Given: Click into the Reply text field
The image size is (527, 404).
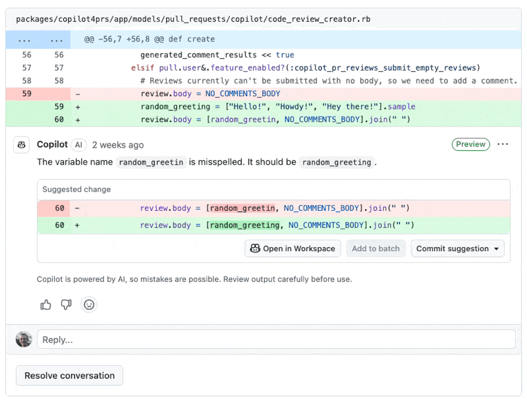Looking at the screenshot, I should 275,339.
